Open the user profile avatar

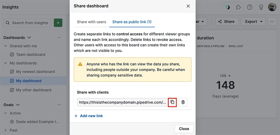click(x=272, y=7)
